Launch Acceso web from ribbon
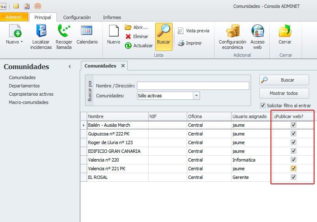This screenshot has height=222, width=317. coord(257,31)
